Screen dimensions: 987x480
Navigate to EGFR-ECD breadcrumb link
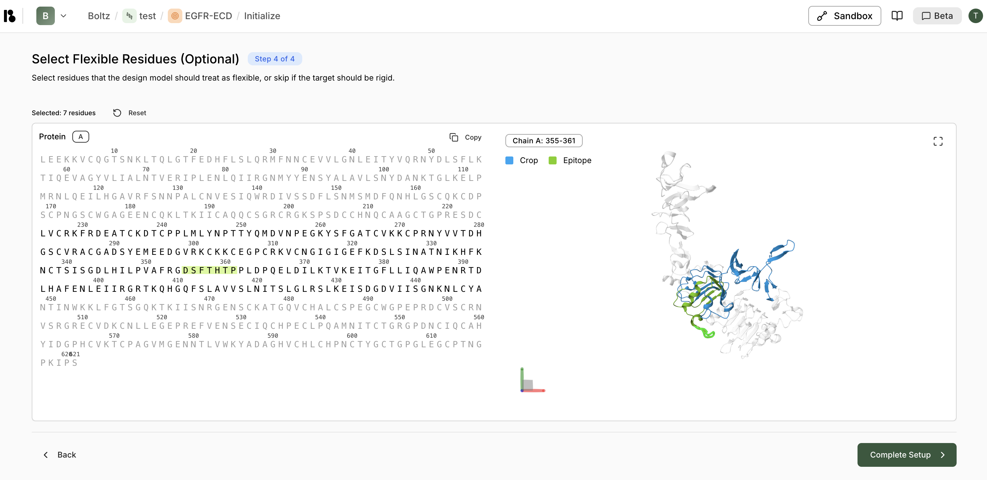pyautogui.click(x=208, y=16)
